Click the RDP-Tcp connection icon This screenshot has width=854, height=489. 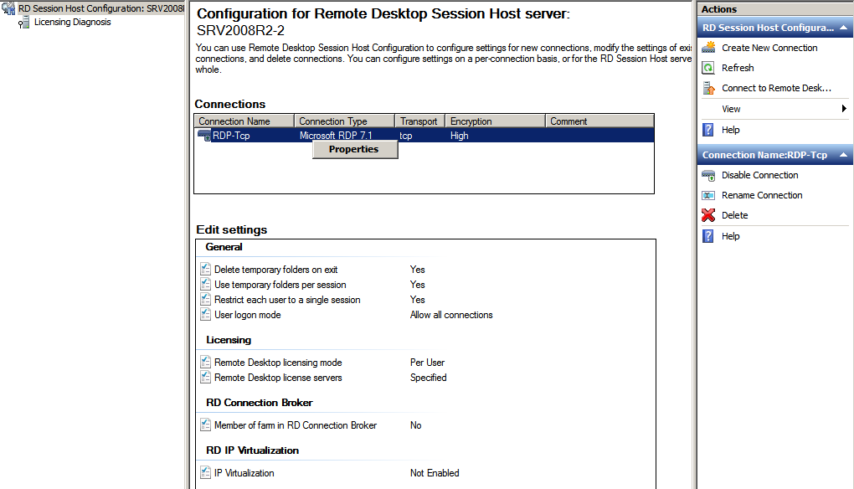click(204, 136)
